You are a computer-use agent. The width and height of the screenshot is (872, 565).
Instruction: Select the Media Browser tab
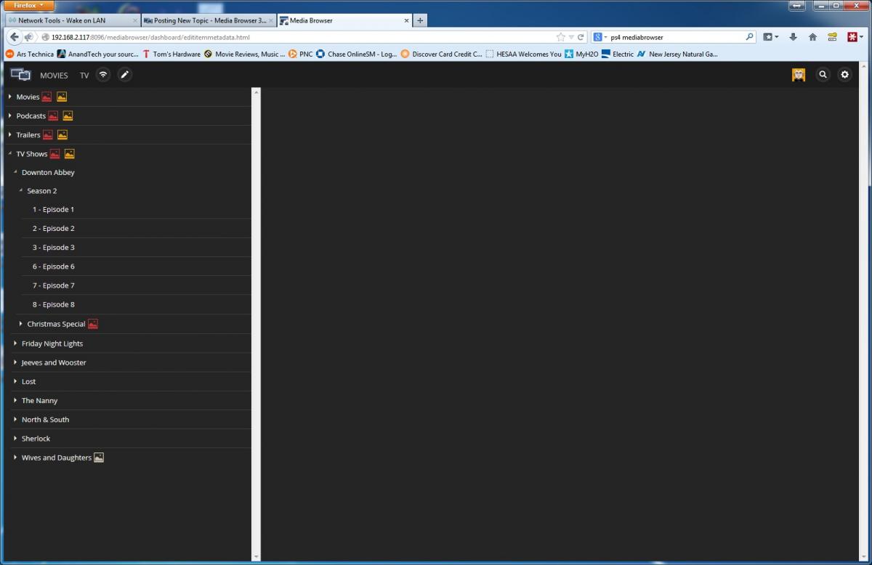click(x=345, y=20)
